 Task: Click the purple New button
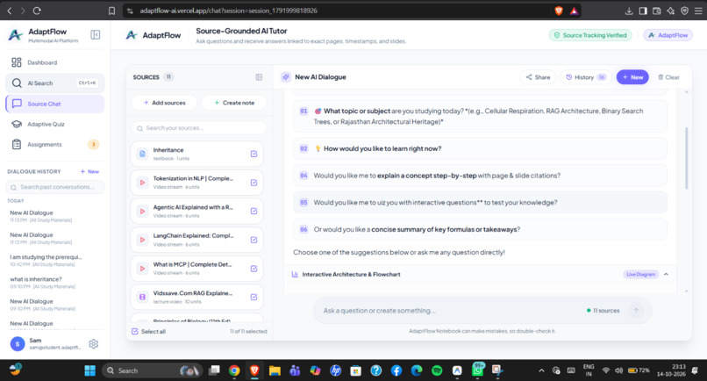pos(632,77)
